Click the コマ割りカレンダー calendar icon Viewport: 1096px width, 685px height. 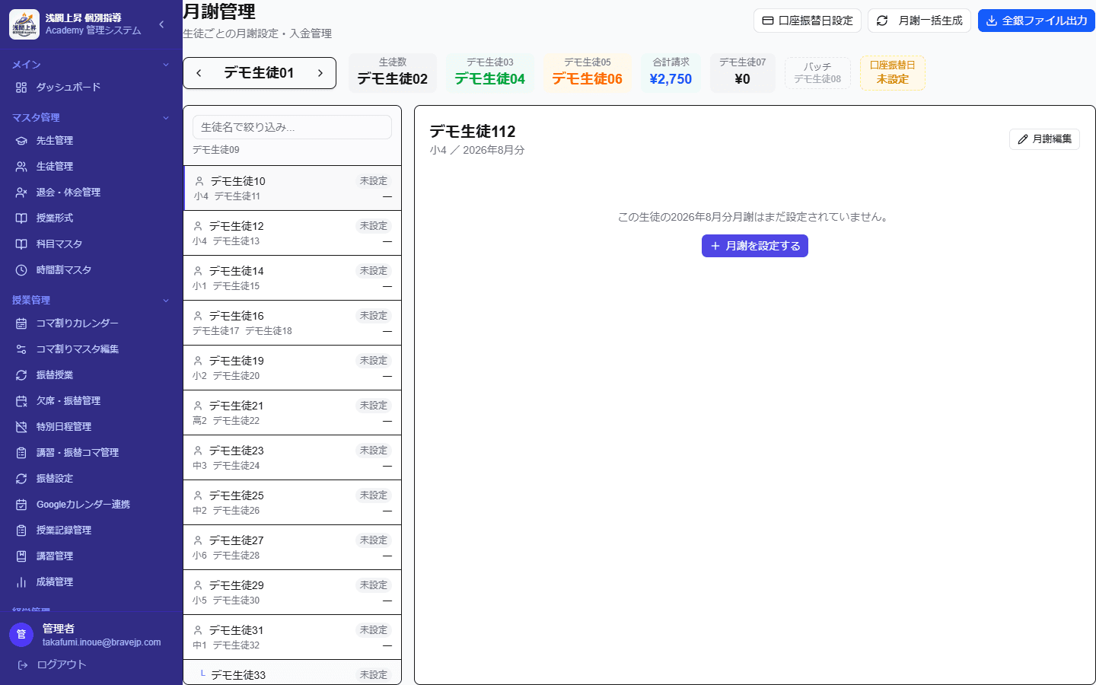coord(21,323)
